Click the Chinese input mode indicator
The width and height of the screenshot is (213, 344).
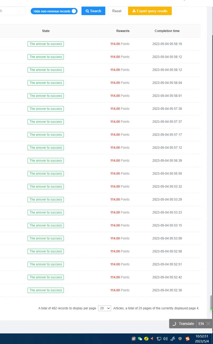180,339
